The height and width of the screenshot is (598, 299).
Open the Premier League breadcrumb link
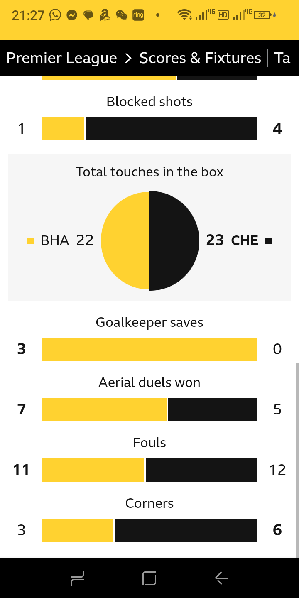62,58
